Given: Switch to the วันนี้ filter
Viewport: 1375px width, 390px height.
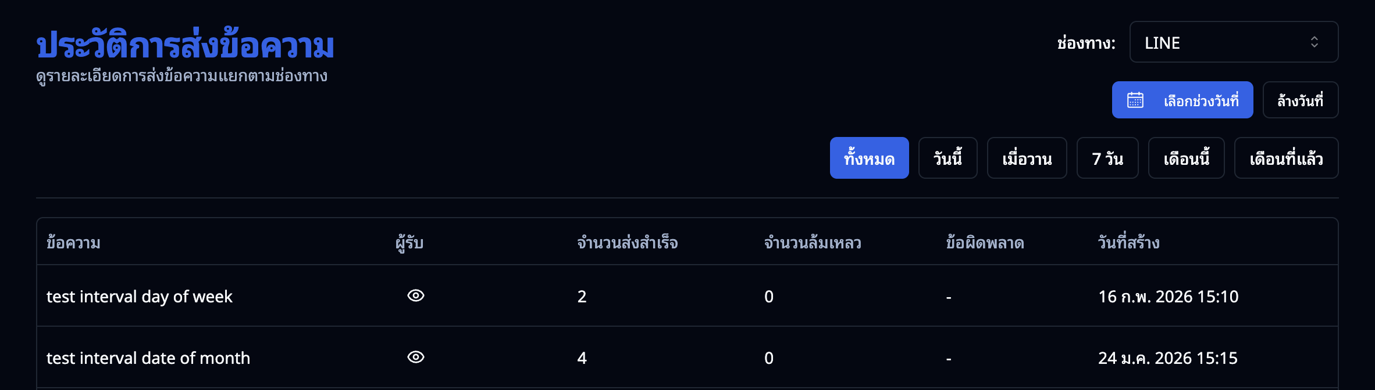Looking at the screenshot, I should coord(947,157).
